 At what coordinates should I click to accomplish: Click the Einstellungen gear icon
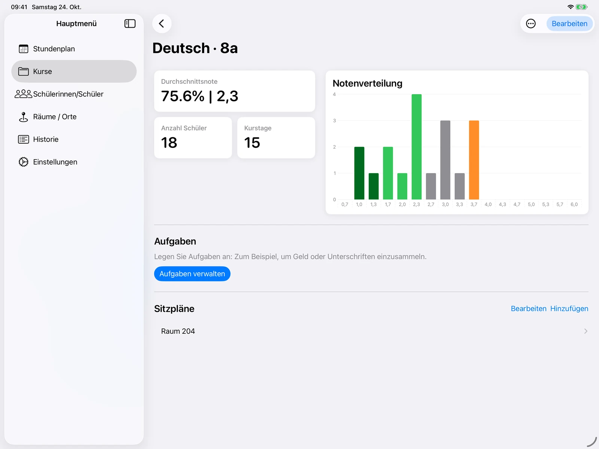point(24,162)
